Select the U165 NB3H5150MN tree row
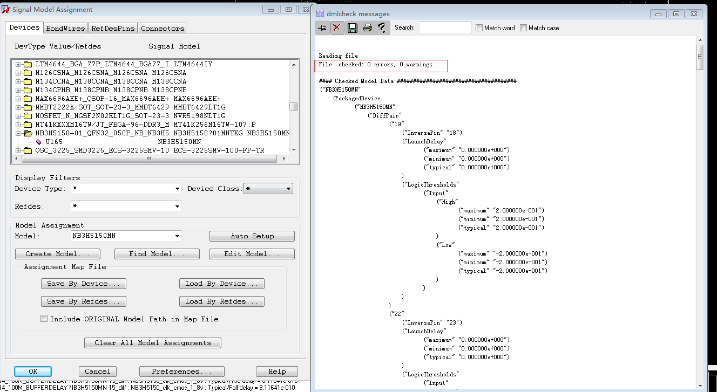The height and width of the screenshot is (392, 717). pyautogui.click(x=124, y=142)
